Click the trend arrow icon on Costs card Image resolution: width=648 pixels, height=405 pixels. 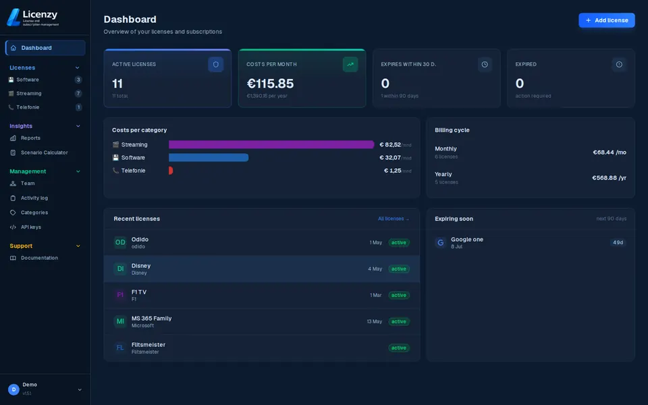point(350,65)
